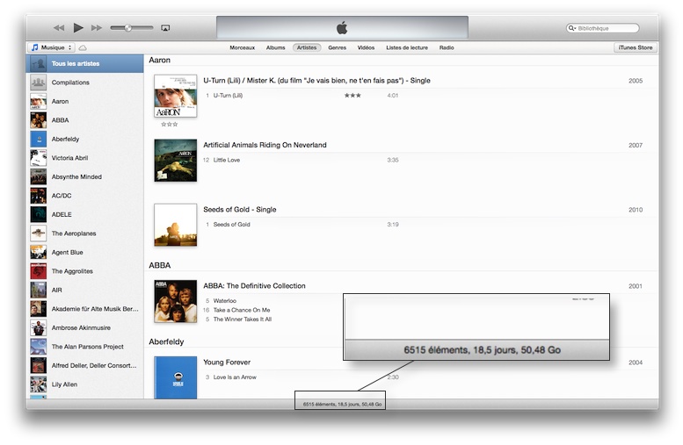Image resolution: width=683 pixels, height=445 pixels.
Task: Click the Lily Allen artist thumbnail
Action: click(x=39, y=384)
